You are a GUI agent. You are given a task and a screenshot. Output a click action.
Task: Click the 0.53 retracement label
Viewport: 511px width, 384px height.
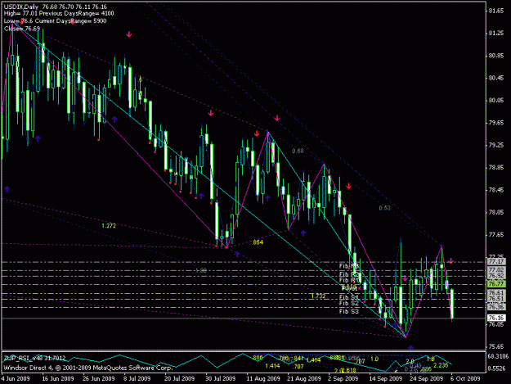pyautogui.click(x=384, y=208)
